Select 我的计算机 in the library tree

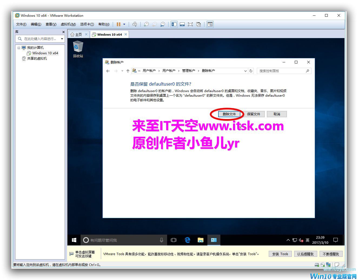click(x=35, y=48)
